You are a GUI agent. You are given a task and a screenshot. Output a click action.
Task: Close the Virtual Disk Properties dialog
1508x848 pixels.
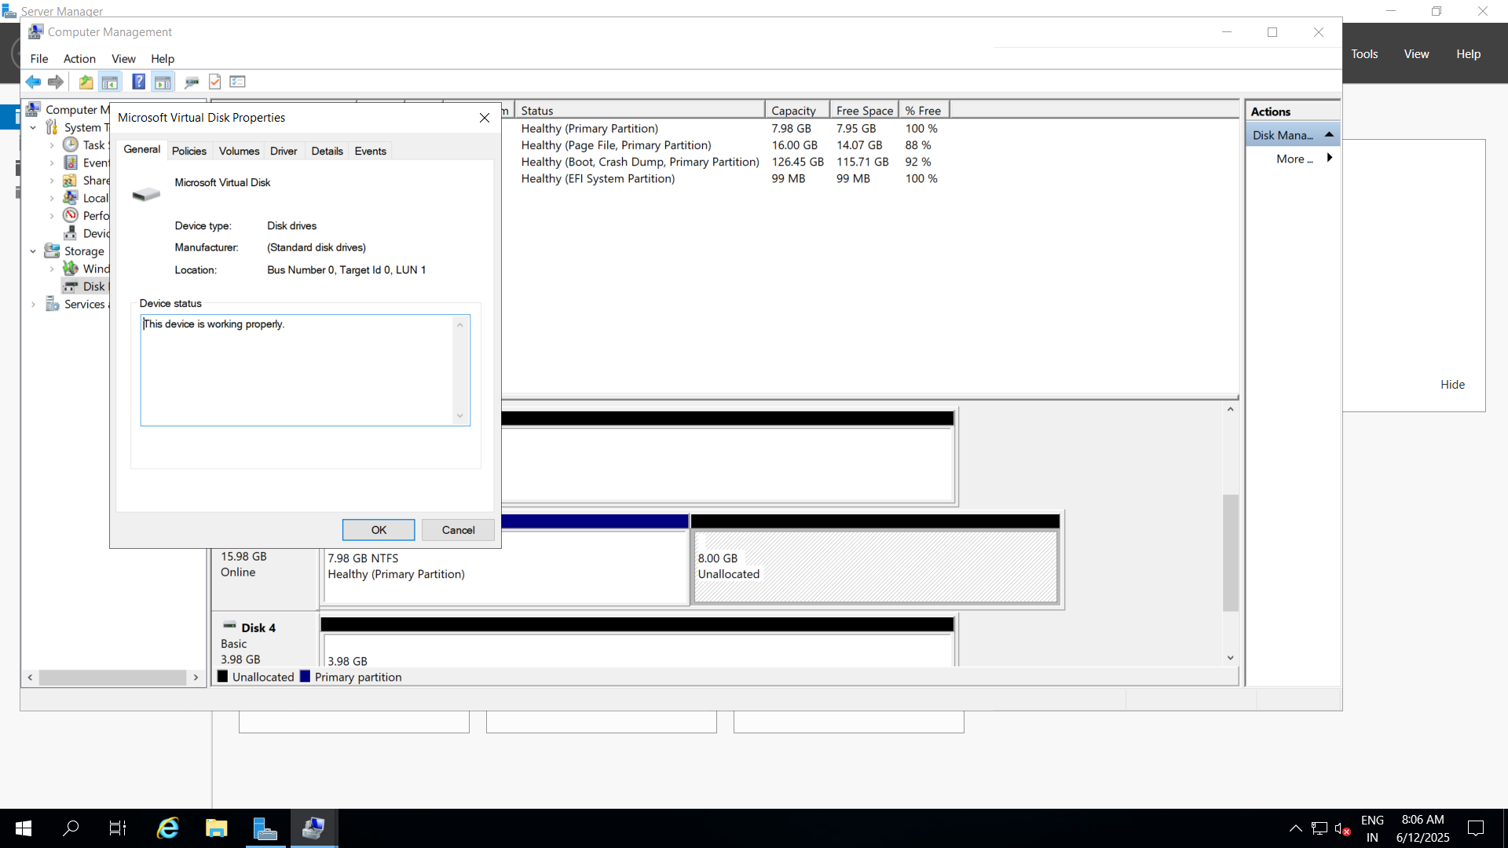point(485,118)
